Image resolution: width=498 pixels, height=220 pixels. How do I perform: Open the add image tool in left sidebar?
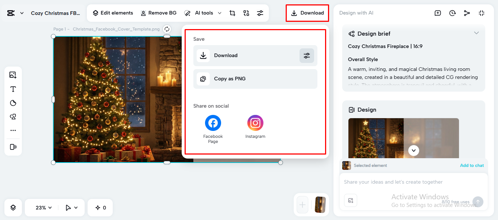(13, 75)
